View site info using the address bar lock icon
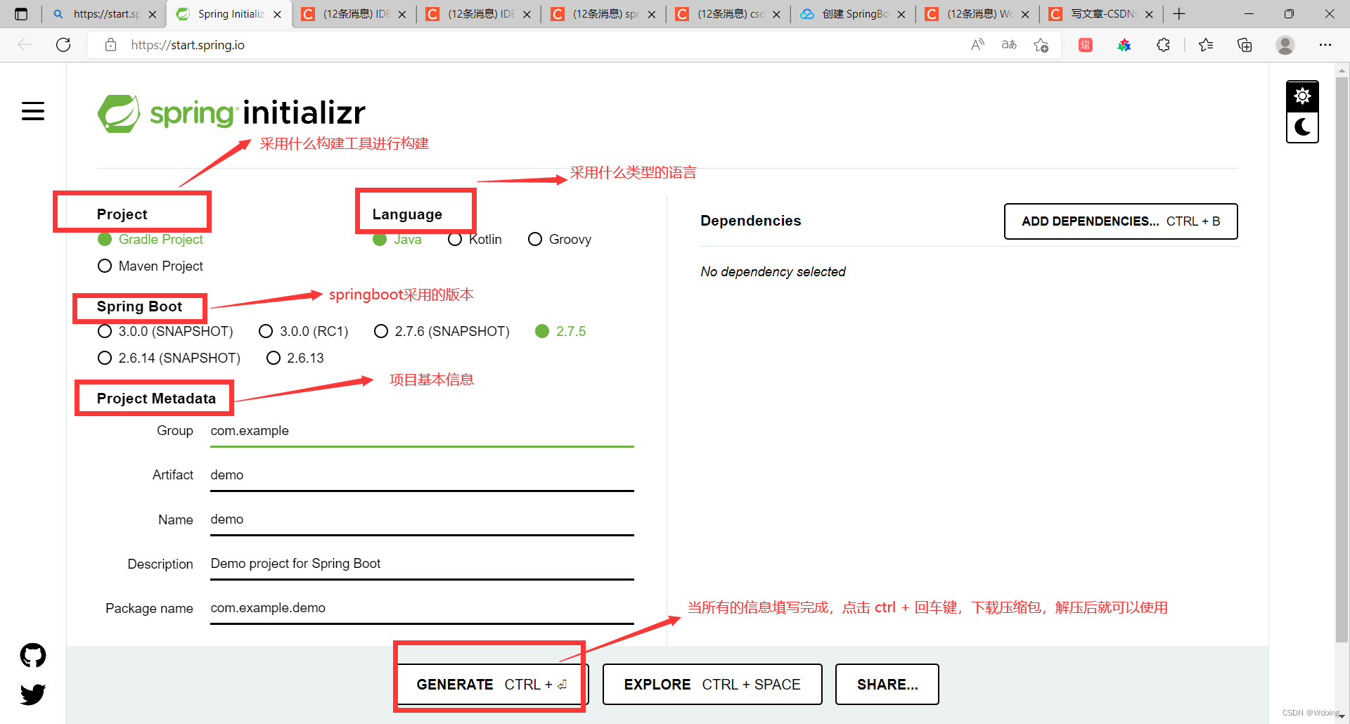This screenshot has height=724, width=1350. (110, 45)
